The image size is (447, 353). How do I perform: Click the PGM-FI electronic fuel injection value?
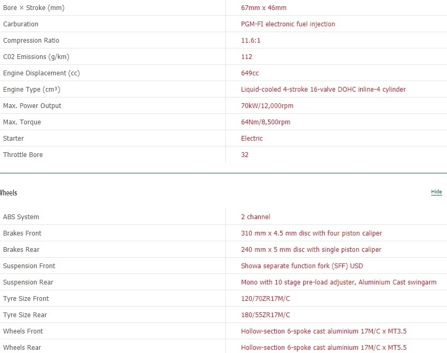click(x=287, y=24)
